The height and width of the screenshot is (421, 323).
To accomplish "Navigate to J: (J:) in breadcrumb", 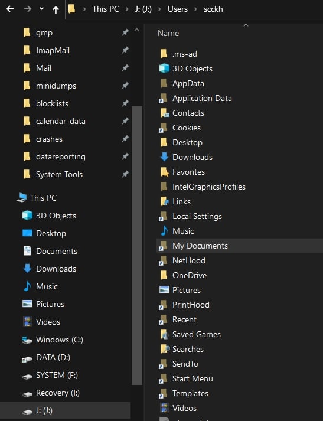I will point(143,9).
